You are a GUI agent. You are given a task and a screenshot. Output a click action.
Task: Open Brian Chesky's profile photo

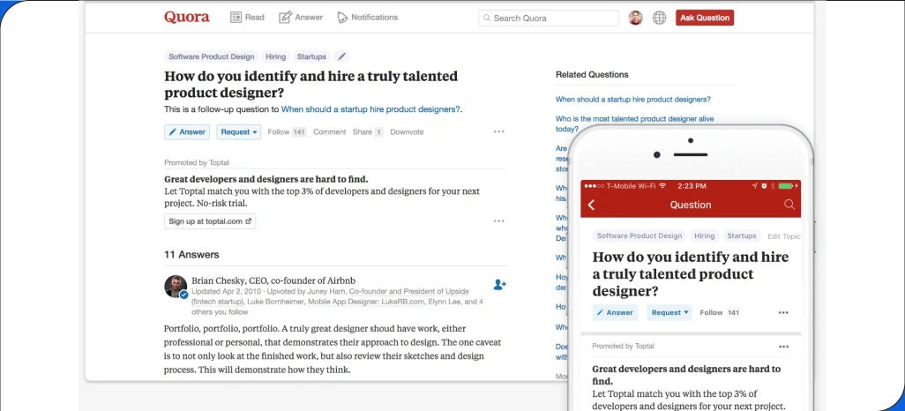pyautogui.click(x=176, y=287)
